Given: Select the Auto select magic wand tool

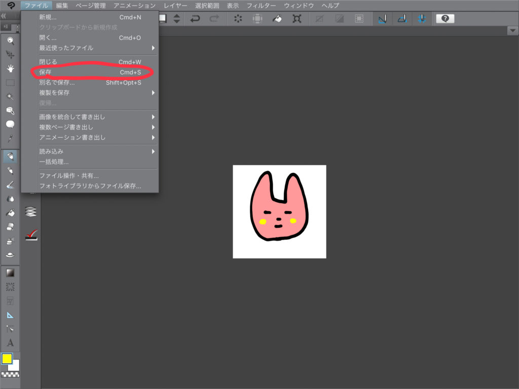Looking at the screenshot, I should pos(10,96).
